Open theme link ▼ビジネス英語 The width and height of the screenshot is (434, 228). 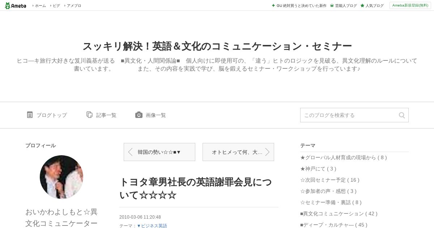[x=152, y=226]
